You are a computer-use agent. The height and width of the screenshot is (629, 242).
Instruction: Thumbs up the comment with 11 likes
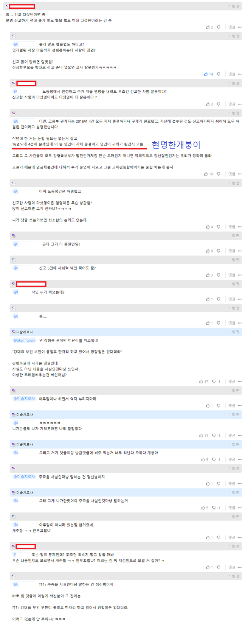click(201, 436)
